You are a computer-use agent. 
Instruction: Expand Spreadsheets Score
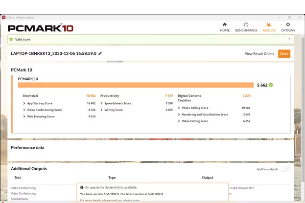(101, 103)
